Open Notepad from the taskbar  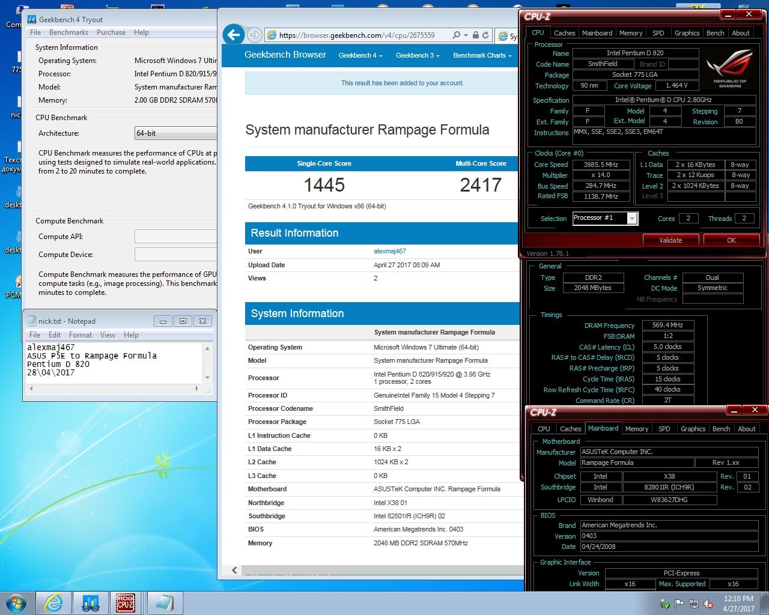coord(164,603)
